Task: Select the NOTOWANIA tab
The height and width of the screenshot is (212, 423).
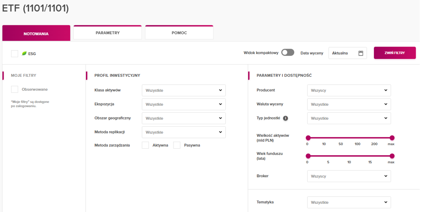Action: pos(36,33)
